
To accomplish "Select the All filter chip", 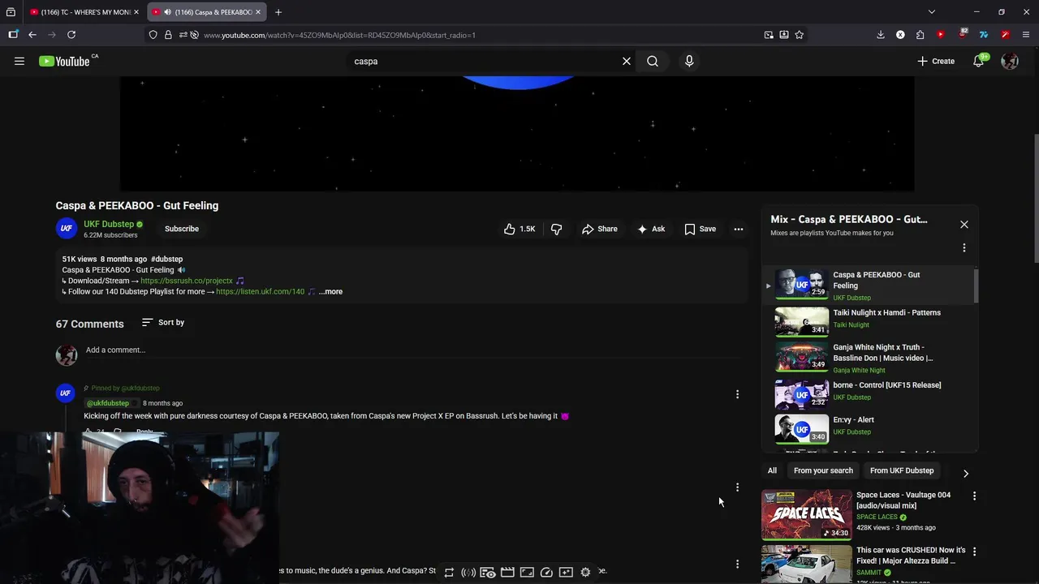I will (772, 470).
